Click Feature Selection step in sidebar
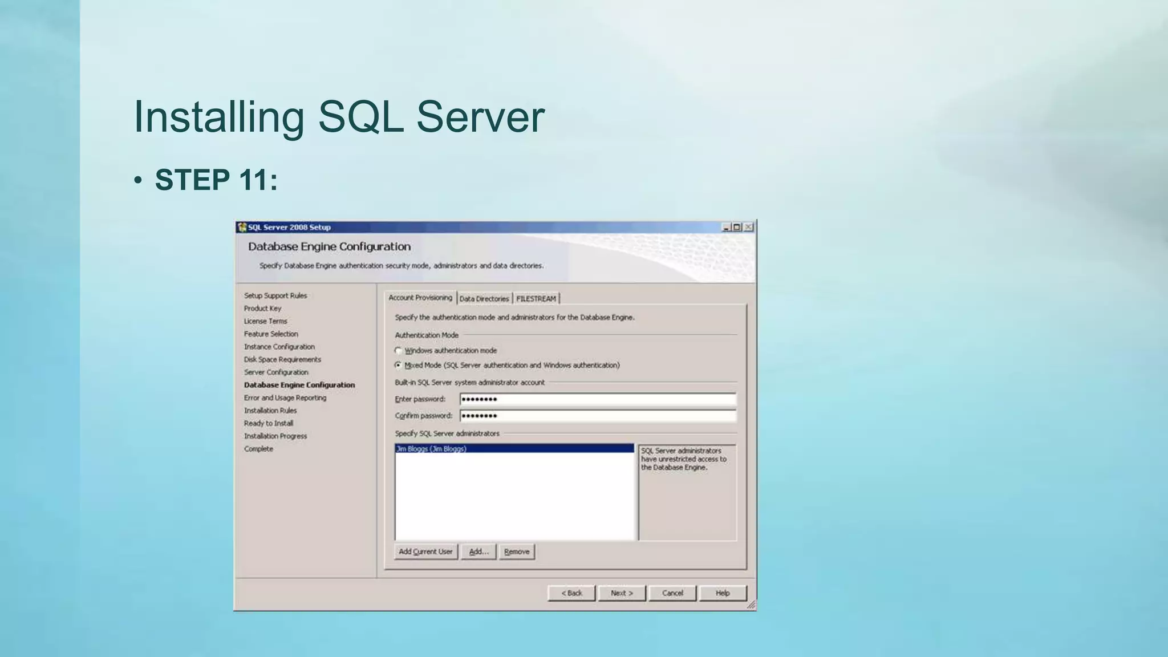Image resolution: width=1168 pixels, height=657 pixels. pos(271,334)
